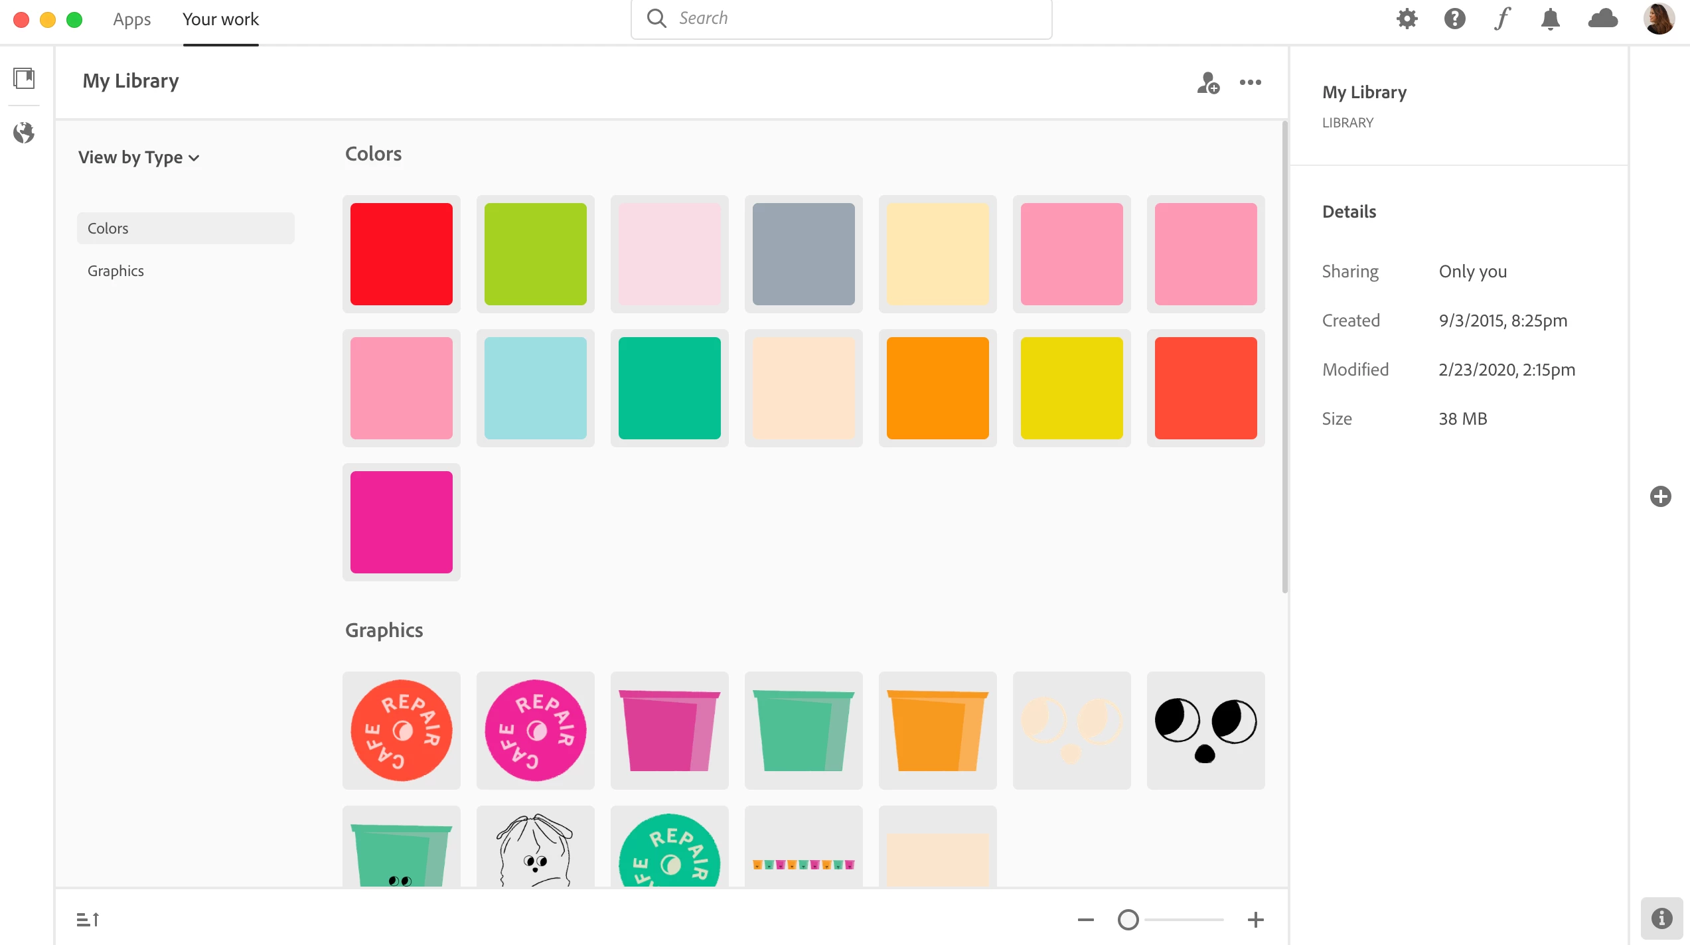Open the three-dot more options menu
Image resolution: width=1690 pixels, height=945 pixels.
[x=1250, y=83]
